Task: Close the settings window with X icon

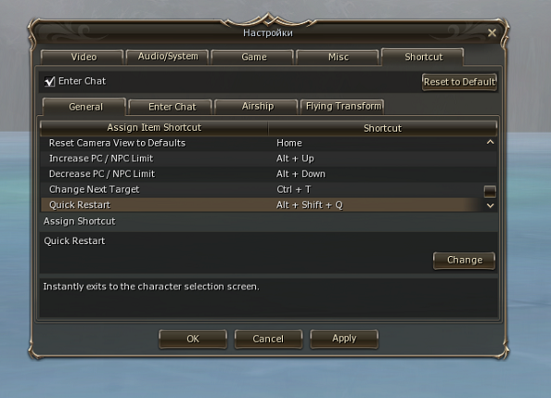Action: coord(492,32)
